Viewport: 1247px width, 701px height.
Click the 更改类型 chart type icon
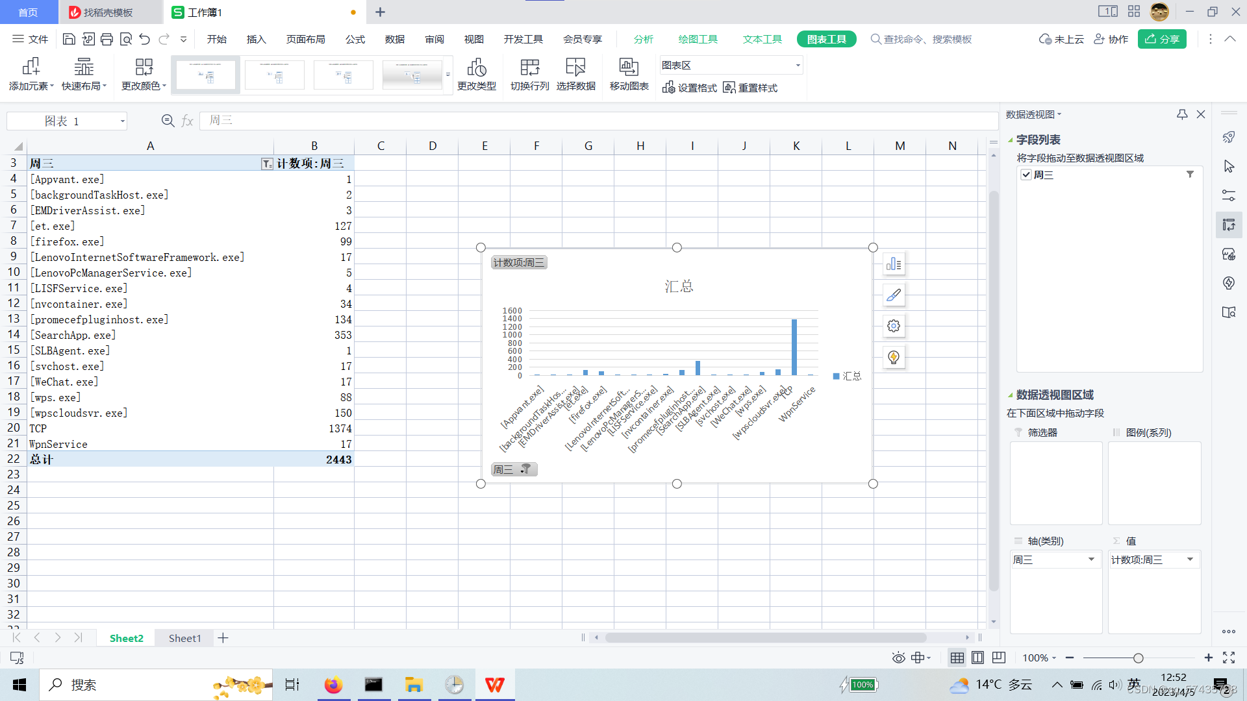(x=476, y=68)
